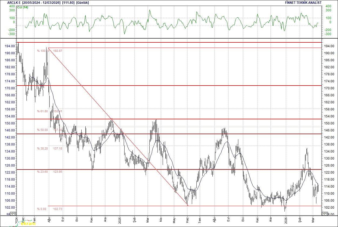This screenshot has width=338, height=227.
Task: Click the left 10^3 scale box
Action: pos(13,214)
